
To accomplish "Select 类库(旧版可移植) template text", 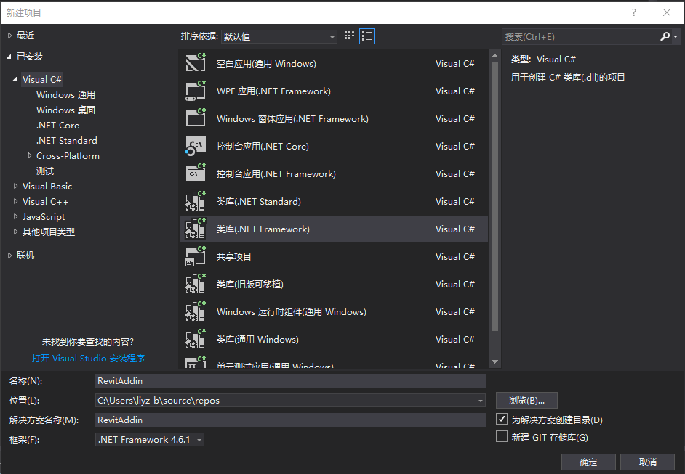I will click(x=250, y=284).
